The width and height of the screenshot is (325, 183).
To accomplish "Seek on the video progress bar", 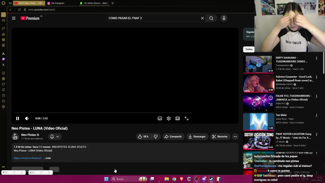I will tap(103, 113).
